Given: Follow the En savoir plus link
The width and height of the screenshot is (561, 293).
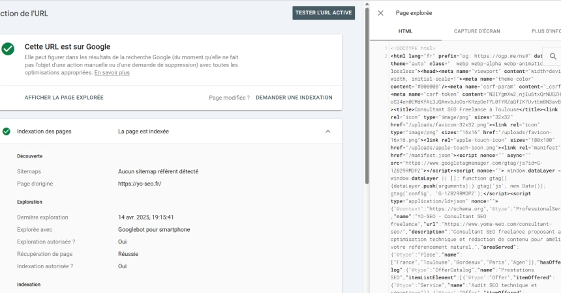Looking at the screenshot, I should tap(112, 72).
